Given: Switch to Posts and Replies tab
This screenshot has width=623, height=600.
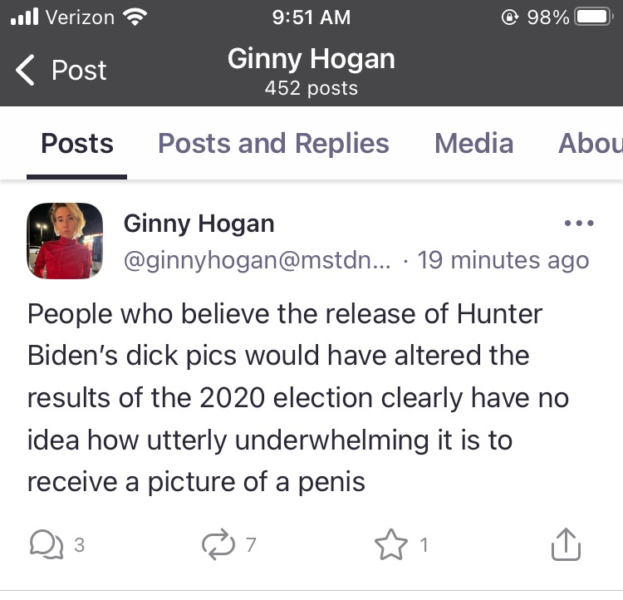Looking at the screenshot, I should click(x=273, y=143).
